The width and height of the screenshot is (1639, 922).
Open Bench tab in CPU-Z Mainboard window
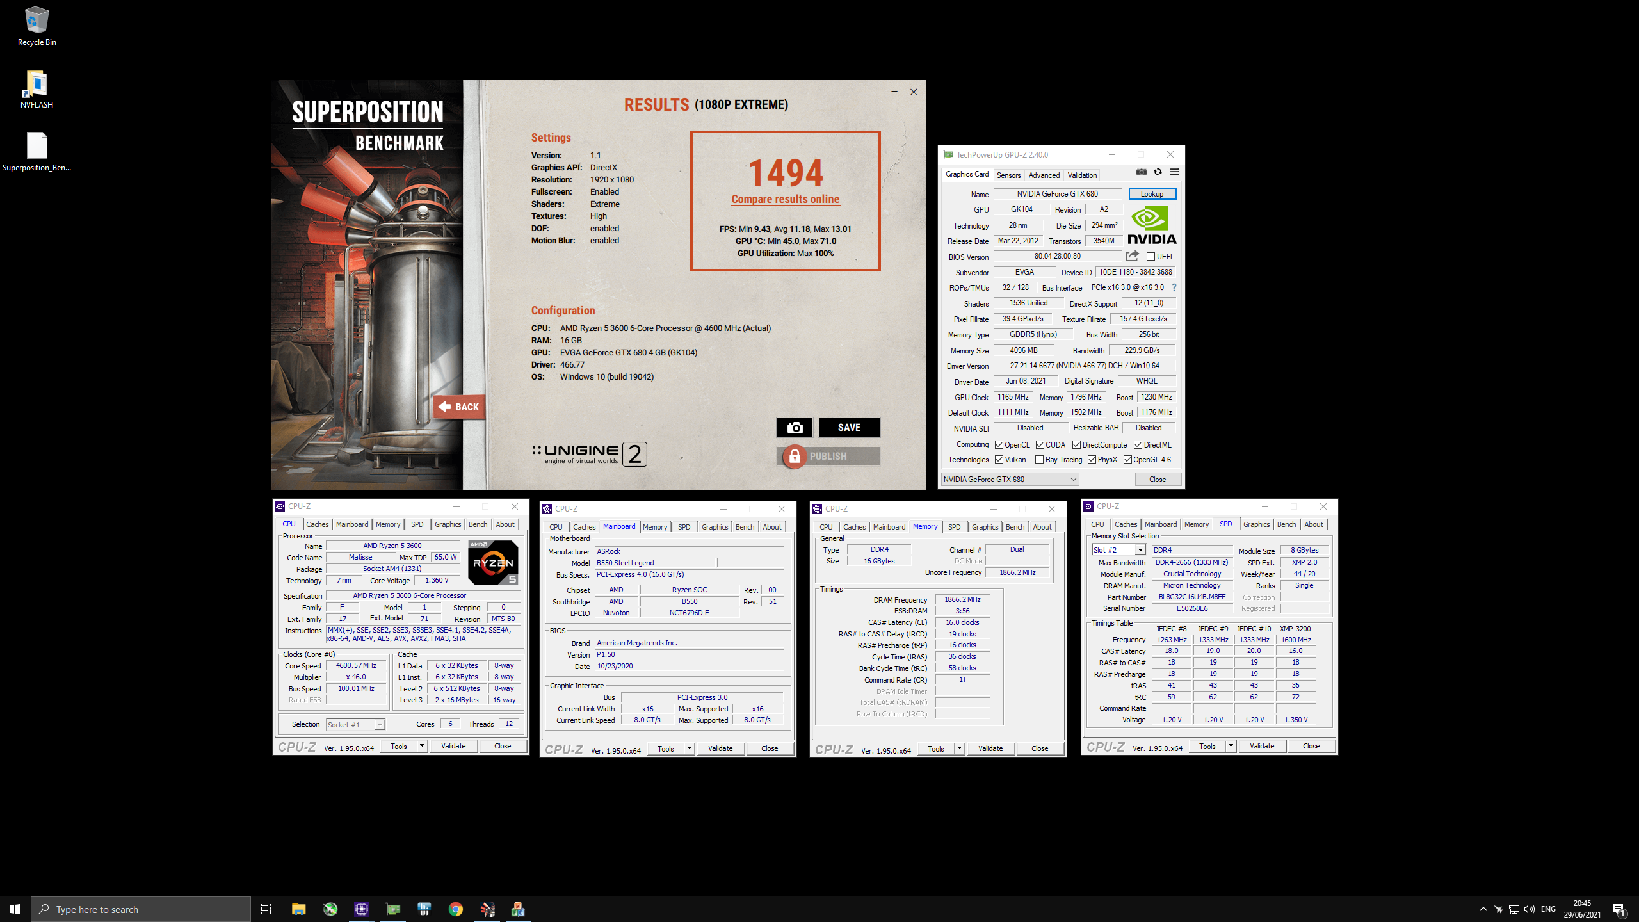point(745,526)
